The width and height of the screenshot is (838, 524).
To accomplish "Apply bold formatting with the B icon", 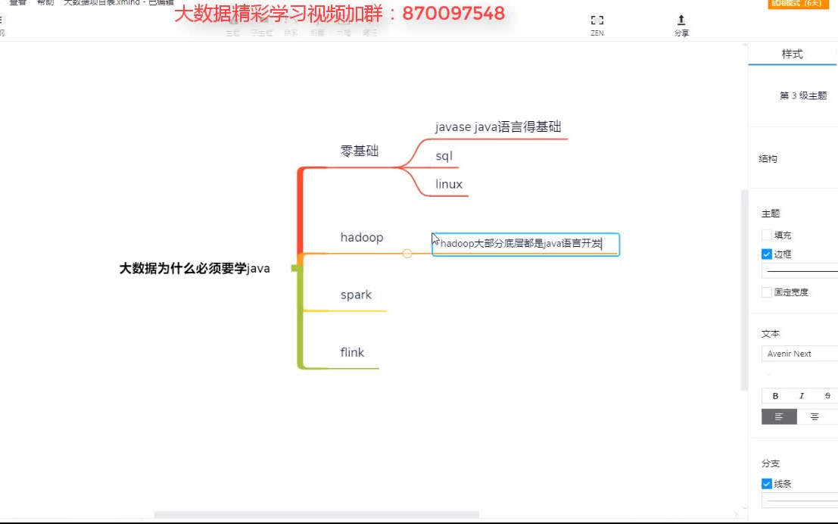I will pos(775,395).
